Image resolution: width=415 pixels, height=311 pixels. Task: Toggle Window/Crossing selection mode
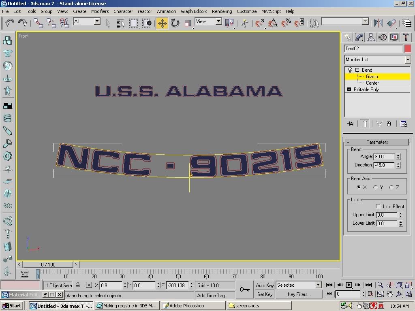[x=147, y=23]
